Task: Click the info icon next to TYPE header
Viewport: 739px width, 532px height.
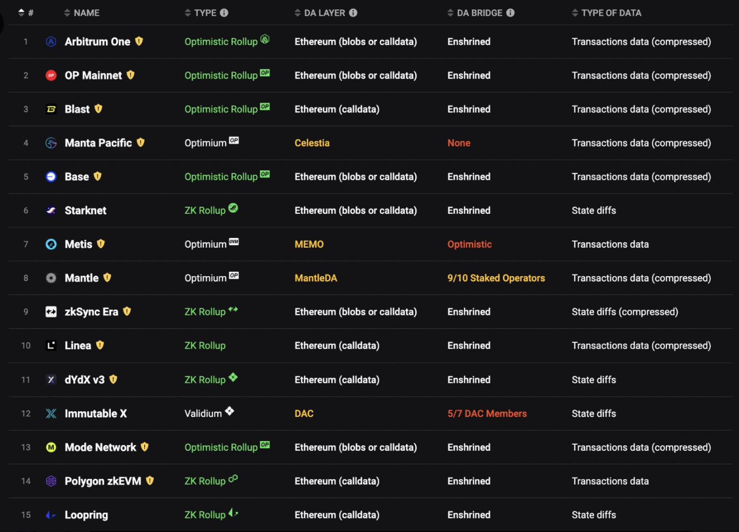Action: point(224,12)
